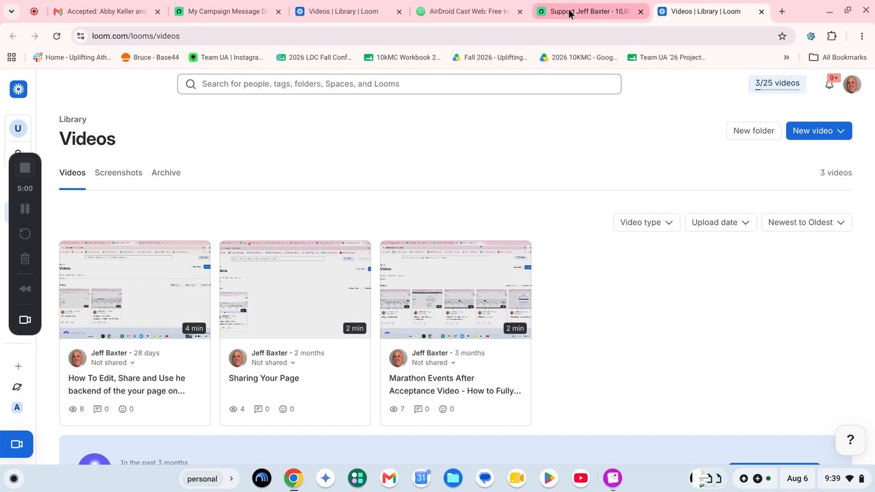This screenshot has height=492, width=875.
Task: Expand the Video type filter
Action: coord(647,222)
